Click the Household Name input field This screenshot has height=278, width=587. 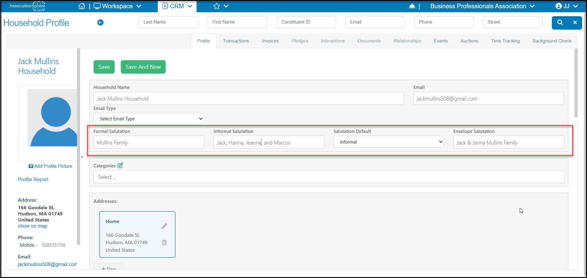click(x=249, y=98)
